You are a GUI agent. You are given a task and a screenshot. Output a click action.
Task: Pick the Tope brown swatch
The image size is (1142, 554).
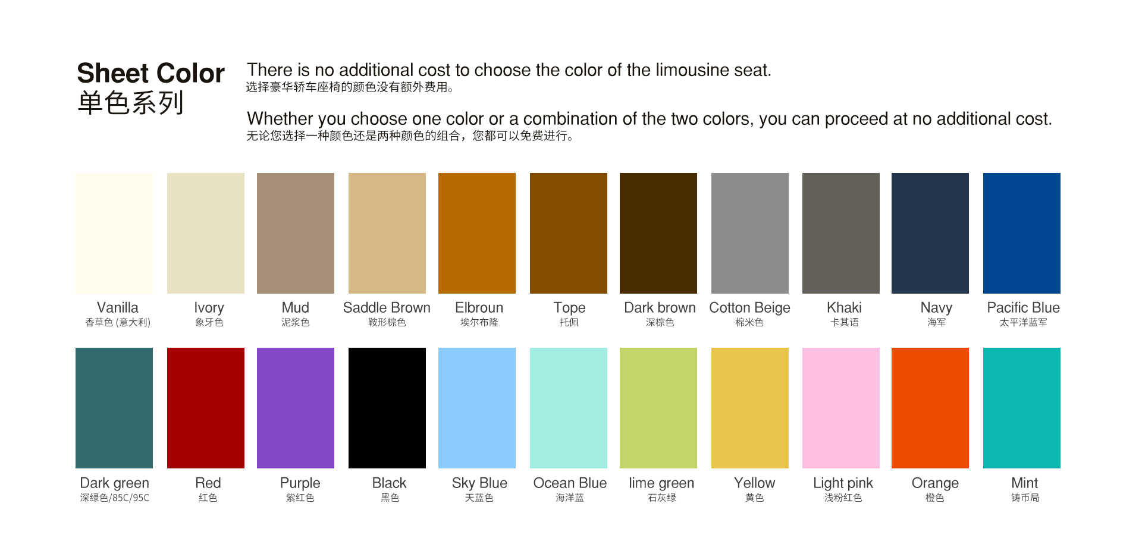point(569,233)
